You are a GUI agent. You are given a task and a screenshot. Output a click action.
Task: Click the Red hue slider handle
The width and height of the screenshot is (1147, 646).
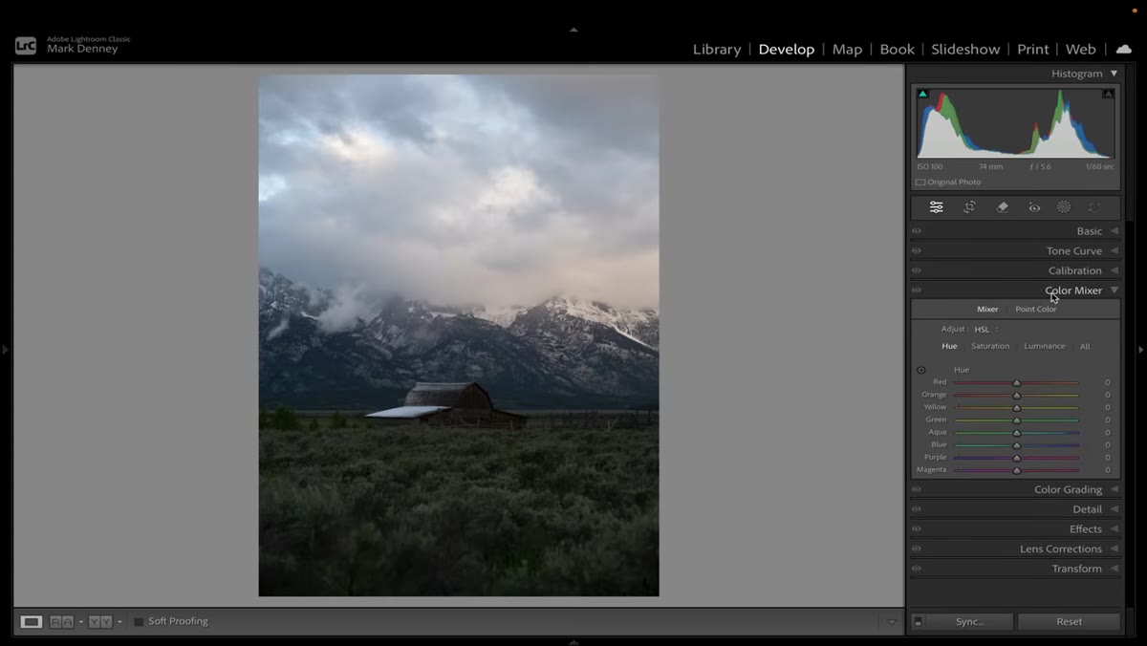[x=1016, y=382]
